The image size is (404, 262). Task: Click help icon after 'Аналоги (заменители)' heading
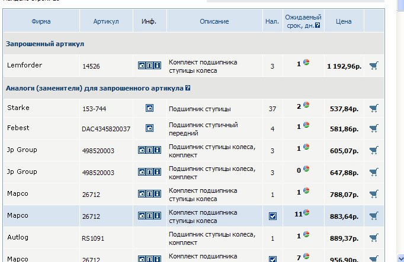tap(188, 88)
